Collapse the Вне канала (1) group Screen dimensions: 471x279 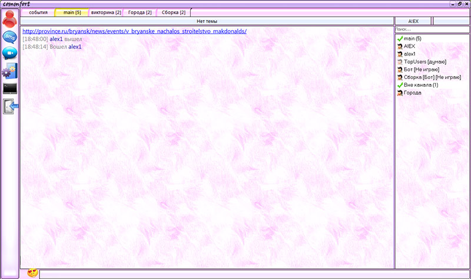coord(400,85)
